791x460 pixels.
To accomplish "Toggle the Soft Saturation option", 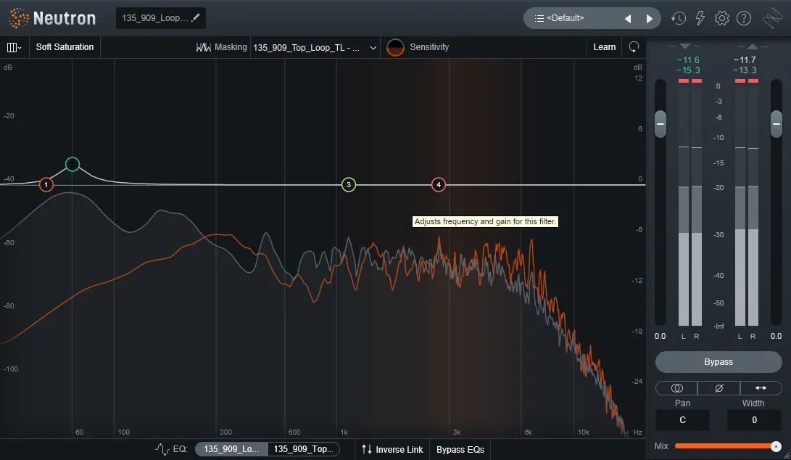I will (65, 47).
